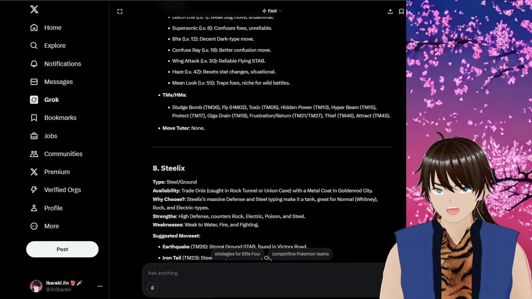Open Bookmarks menu label
Screen dimensions: 532x299
click(60, 118)
